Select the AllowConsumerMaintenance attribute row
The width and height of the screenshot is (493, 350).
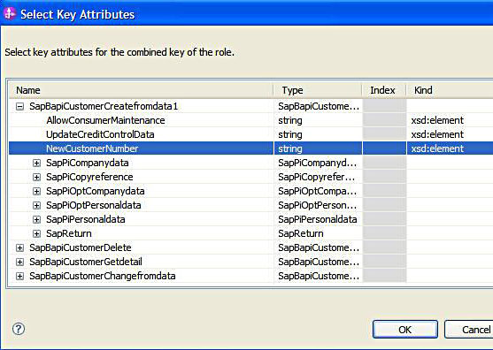tap(250, 120)
